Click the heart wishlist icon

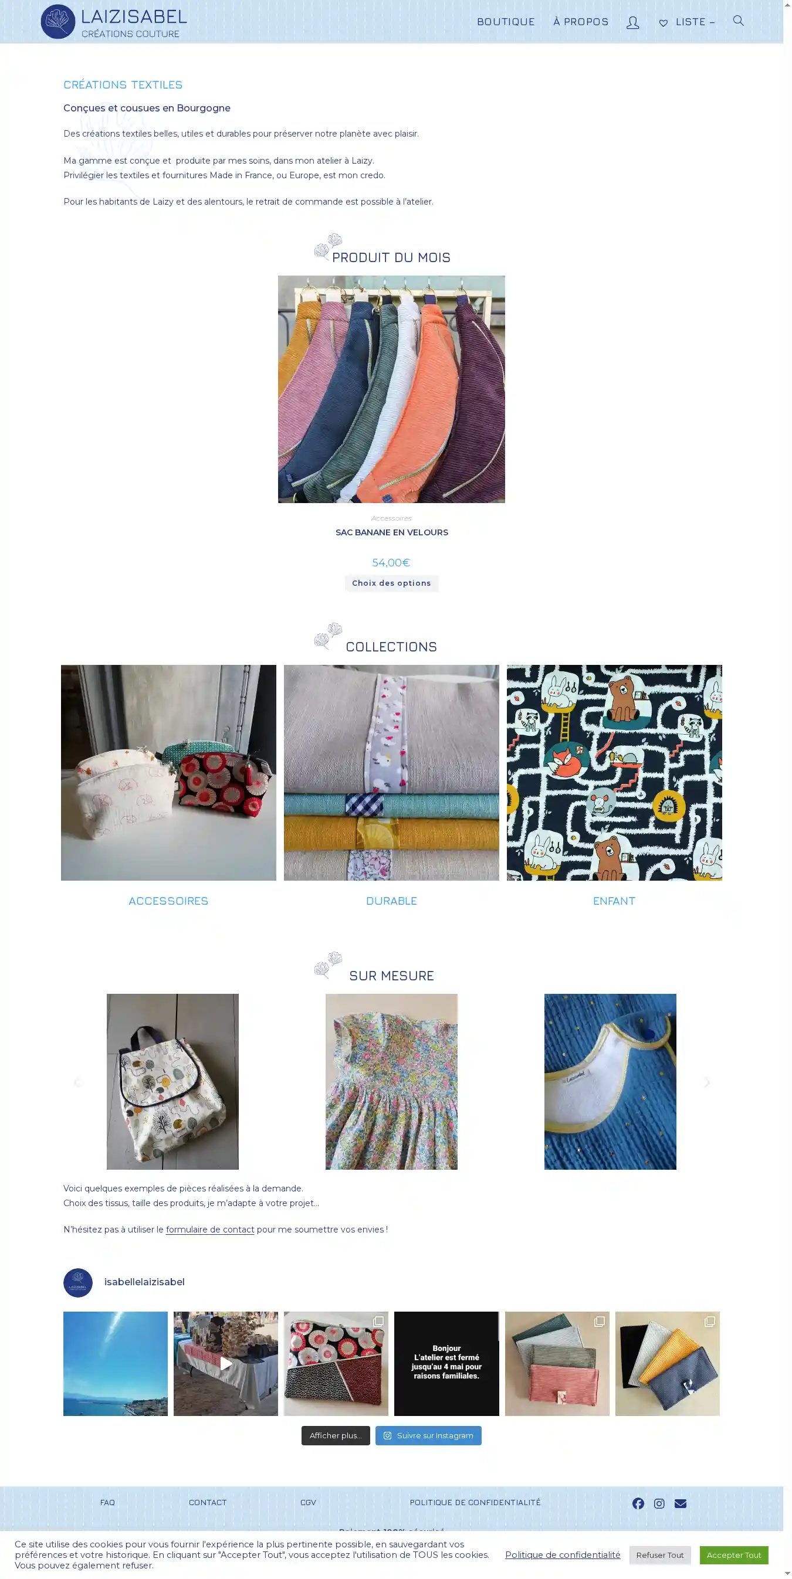tap(663, 23)
